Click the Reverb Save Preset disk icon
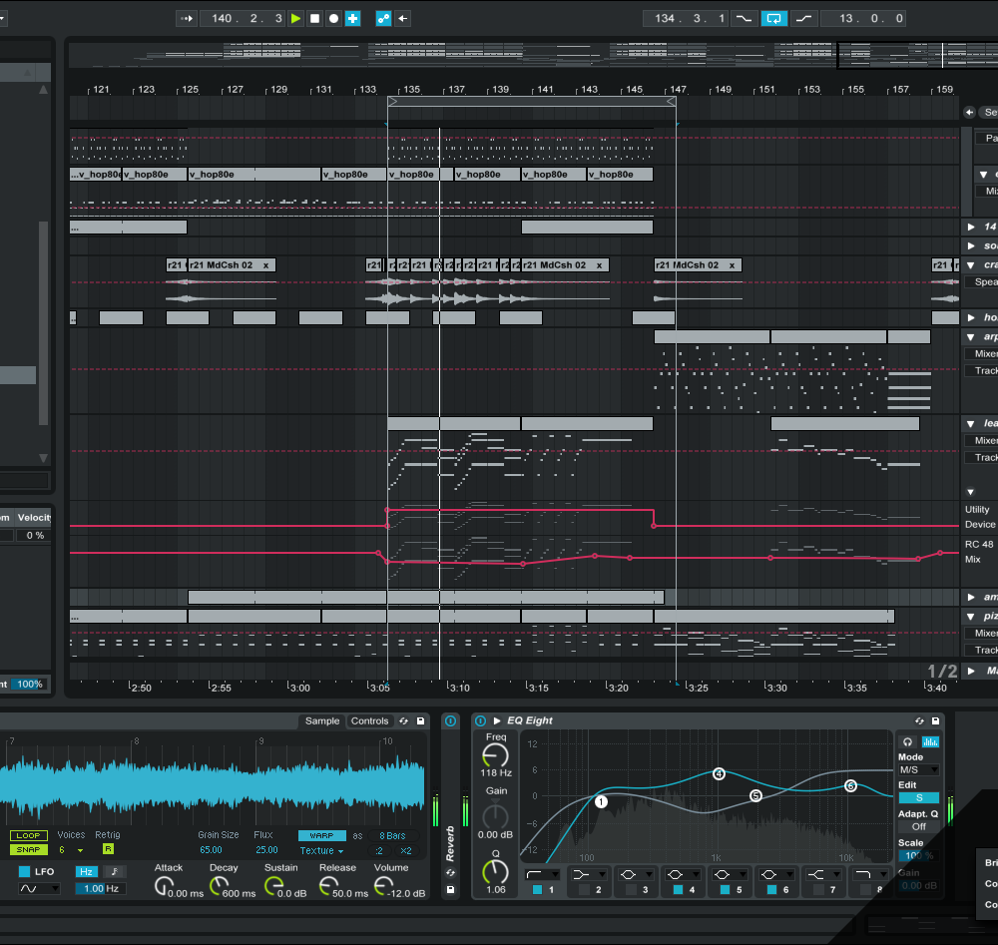Image resolution: width=998 pixels, height=945 pixels. pos(451,890)
